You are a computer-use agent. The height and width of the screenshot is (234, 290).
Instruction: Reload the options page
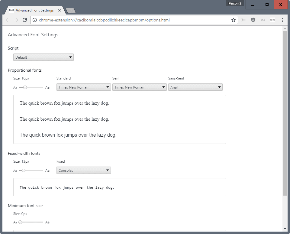[25, 20]
